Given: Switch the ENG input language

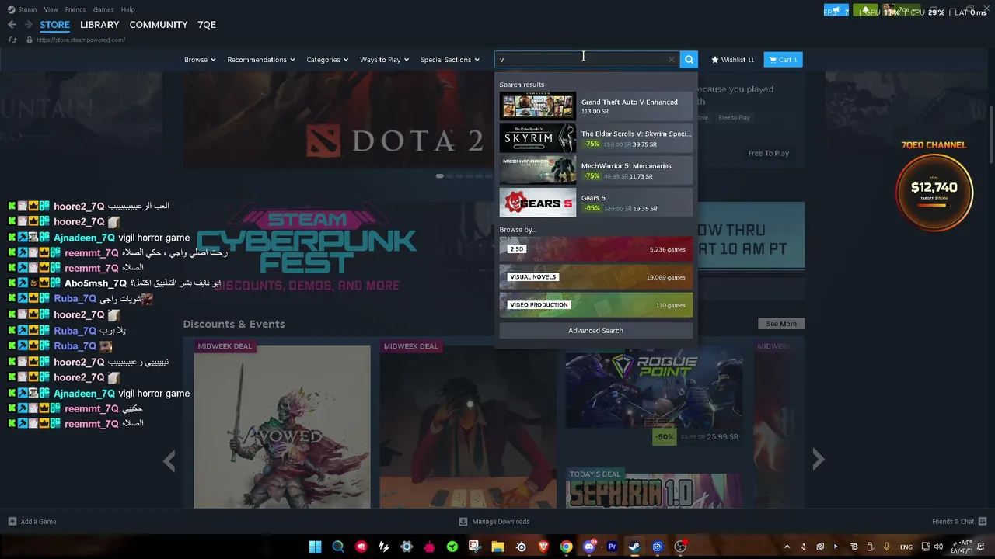Looking at the screenshot, I should tap(906, 547).
